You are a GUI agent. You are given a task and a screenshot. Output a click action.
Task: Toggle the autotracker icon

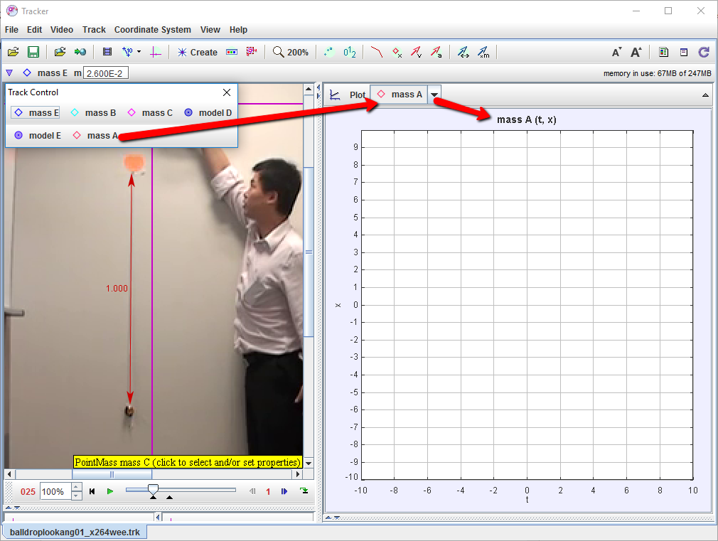pos(252,52)
